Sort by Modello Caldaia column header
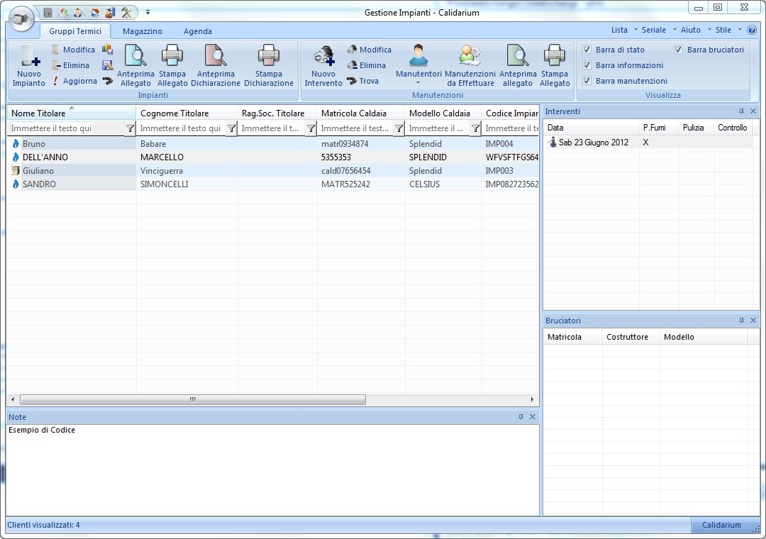766x539 pixels. pos(443,113)
